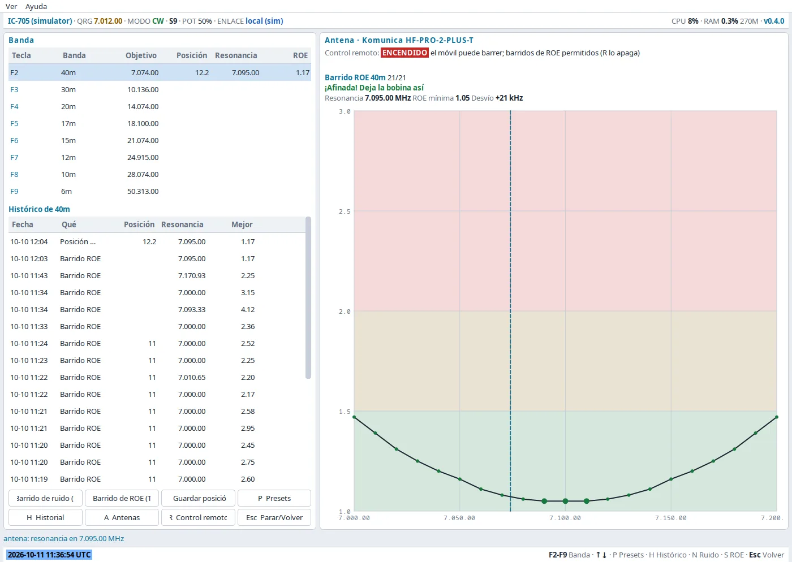Click the version v0.4.0 label
This screenshot has height=562, width=792.
click(x=774, y=21)
